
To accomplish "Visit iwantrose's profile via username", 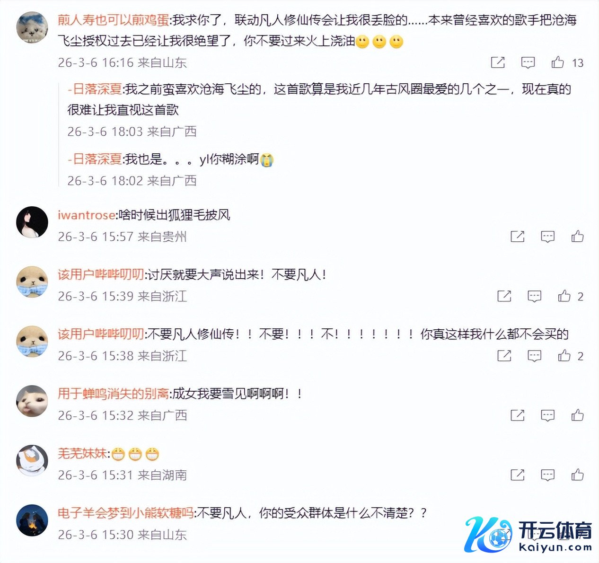I will tap(86, 215).
